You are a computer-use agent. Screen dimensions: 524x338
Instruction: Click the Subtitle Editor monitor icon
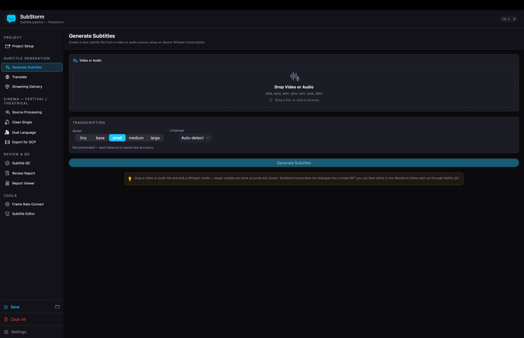tap(8, 214)
